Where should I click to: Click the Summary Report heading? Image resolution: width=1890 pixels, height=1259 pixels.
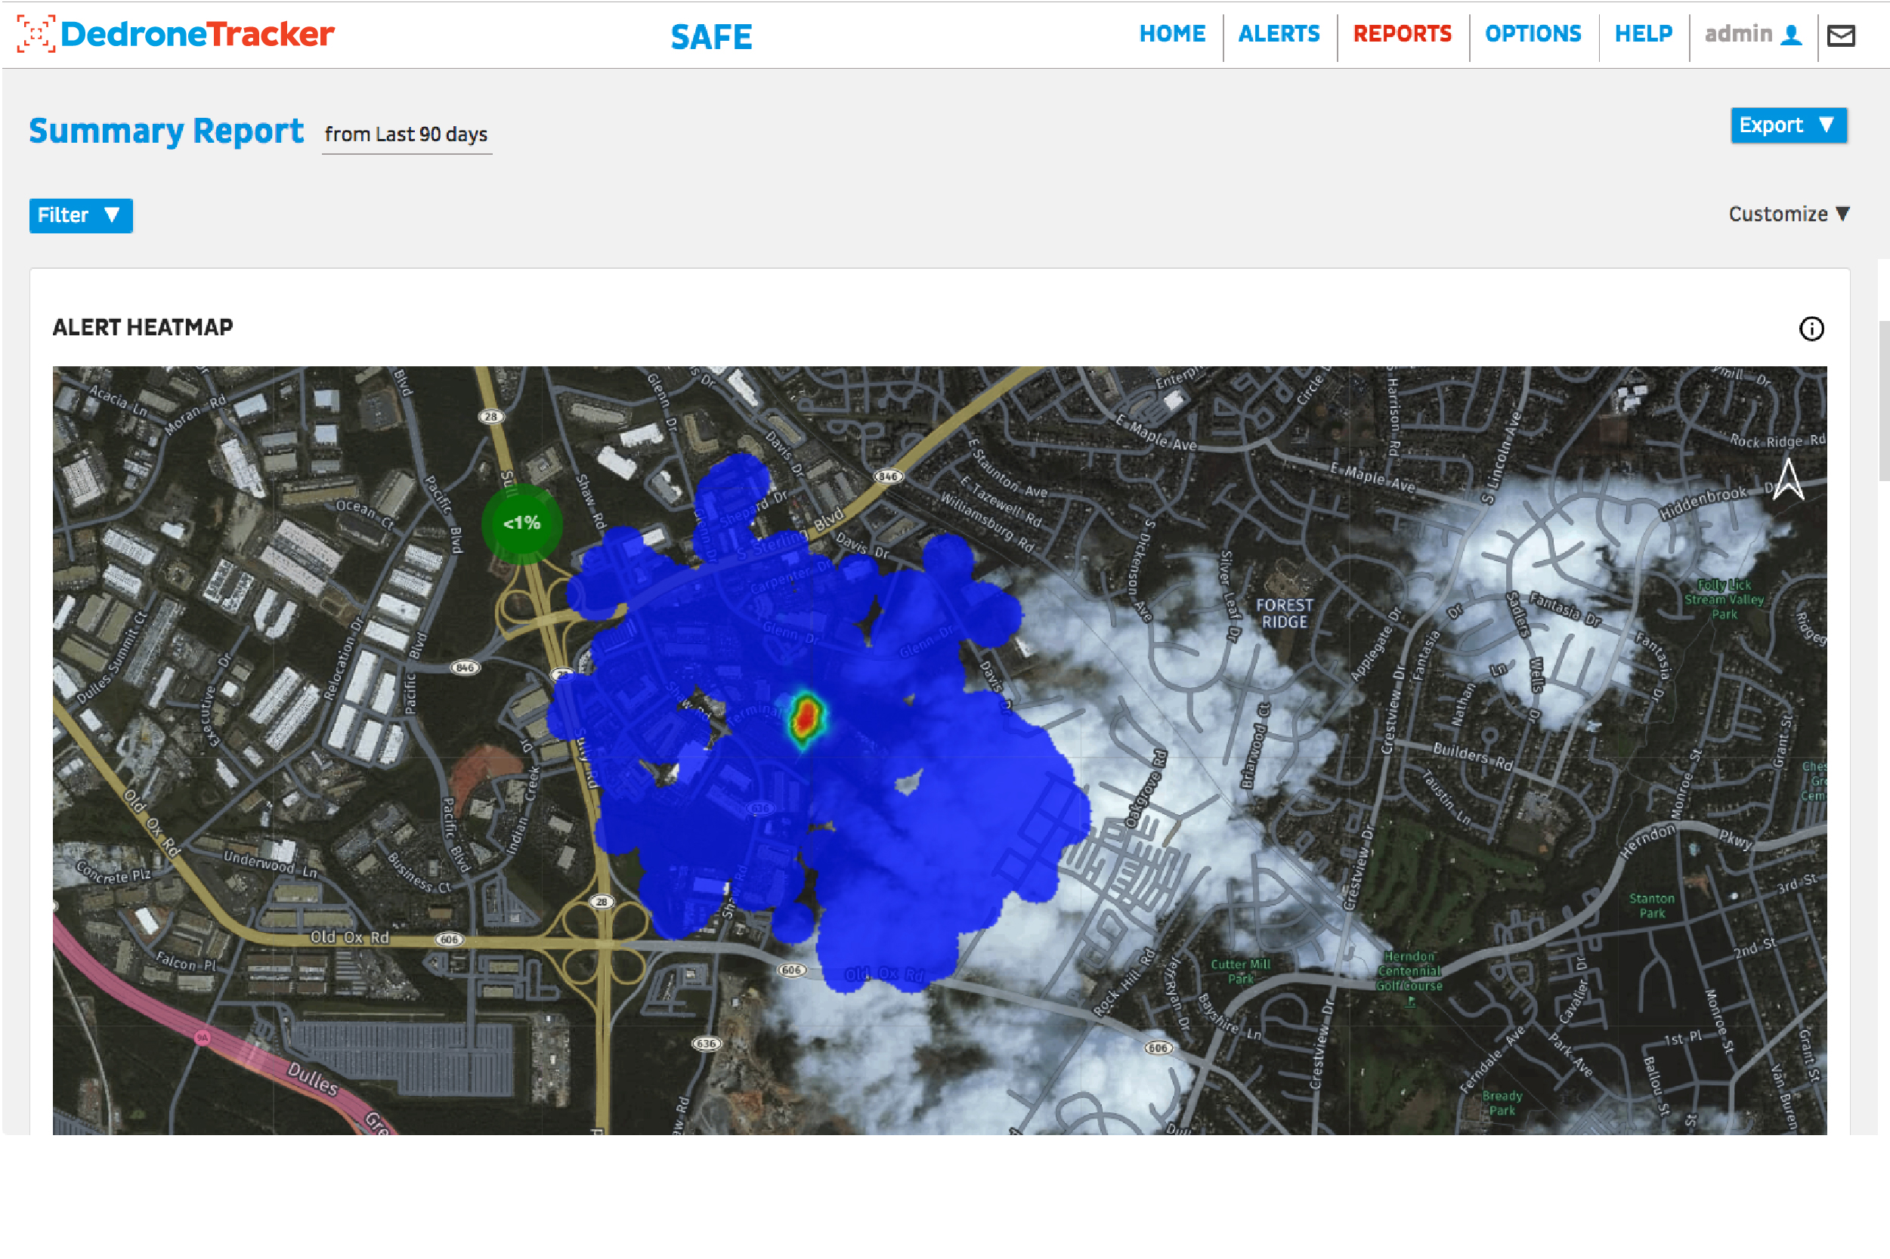[x=165, y=130]
